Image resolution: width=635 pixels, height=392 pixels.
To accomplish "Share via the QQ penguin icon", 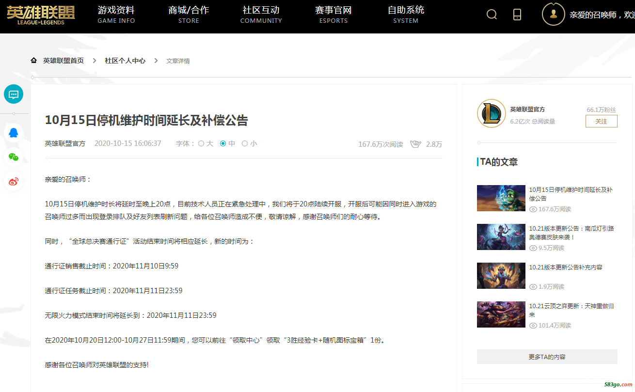I will coord(14,132).
